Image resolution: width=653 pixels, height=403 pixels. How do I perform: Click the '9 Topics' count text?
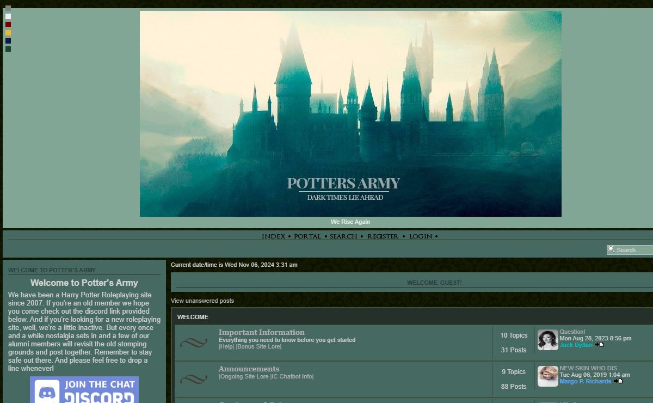pos(514,372)
